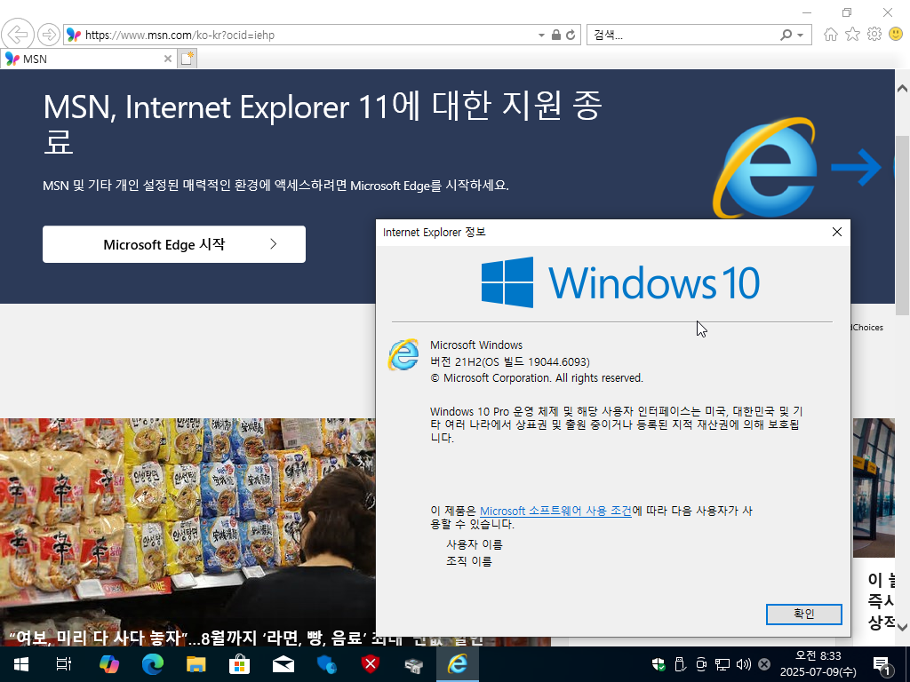This screenshot has width=910, height=682.
Task: Click the smiley feedback icon
Action: 896,35
